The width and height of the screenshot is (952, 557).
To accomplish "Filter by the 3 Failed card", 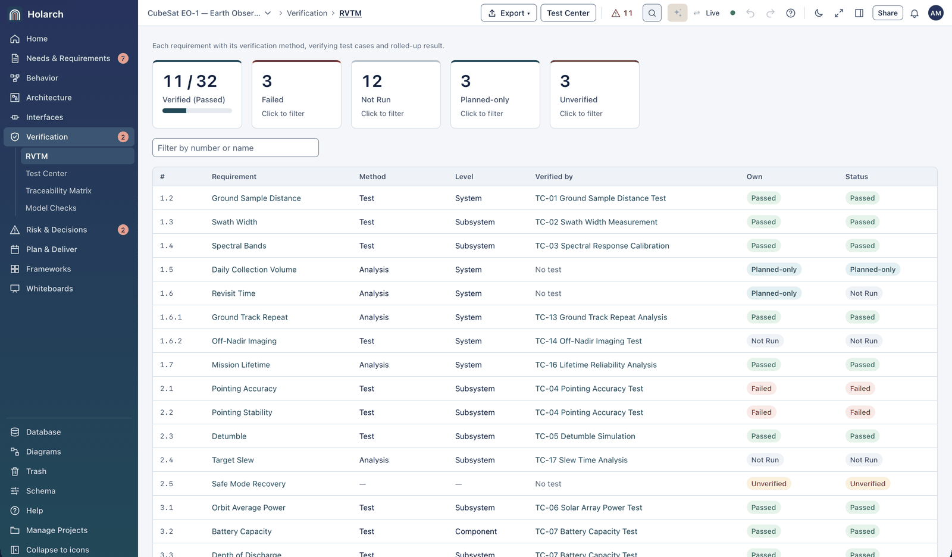I will pyautogui.click(x=296, y=94).
